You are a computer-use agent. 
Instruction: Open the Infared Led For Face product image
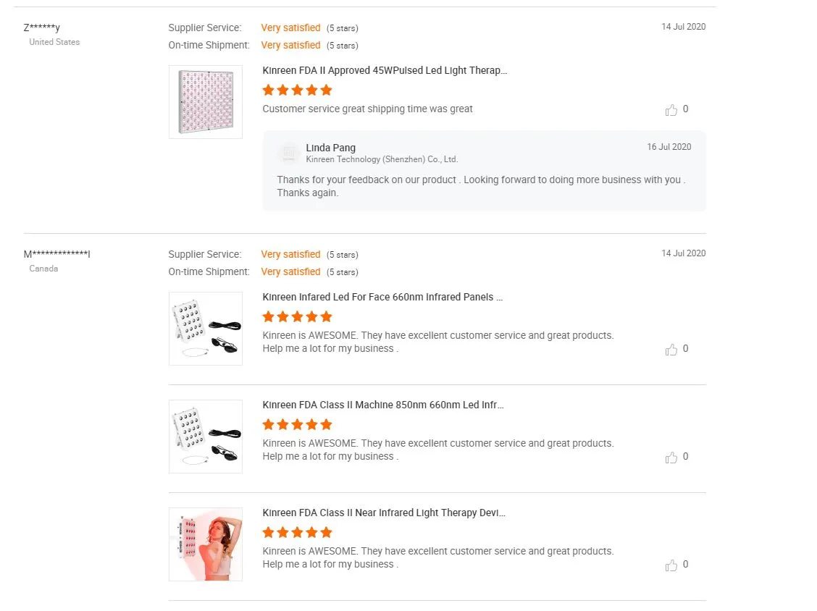tap(206, 329)
